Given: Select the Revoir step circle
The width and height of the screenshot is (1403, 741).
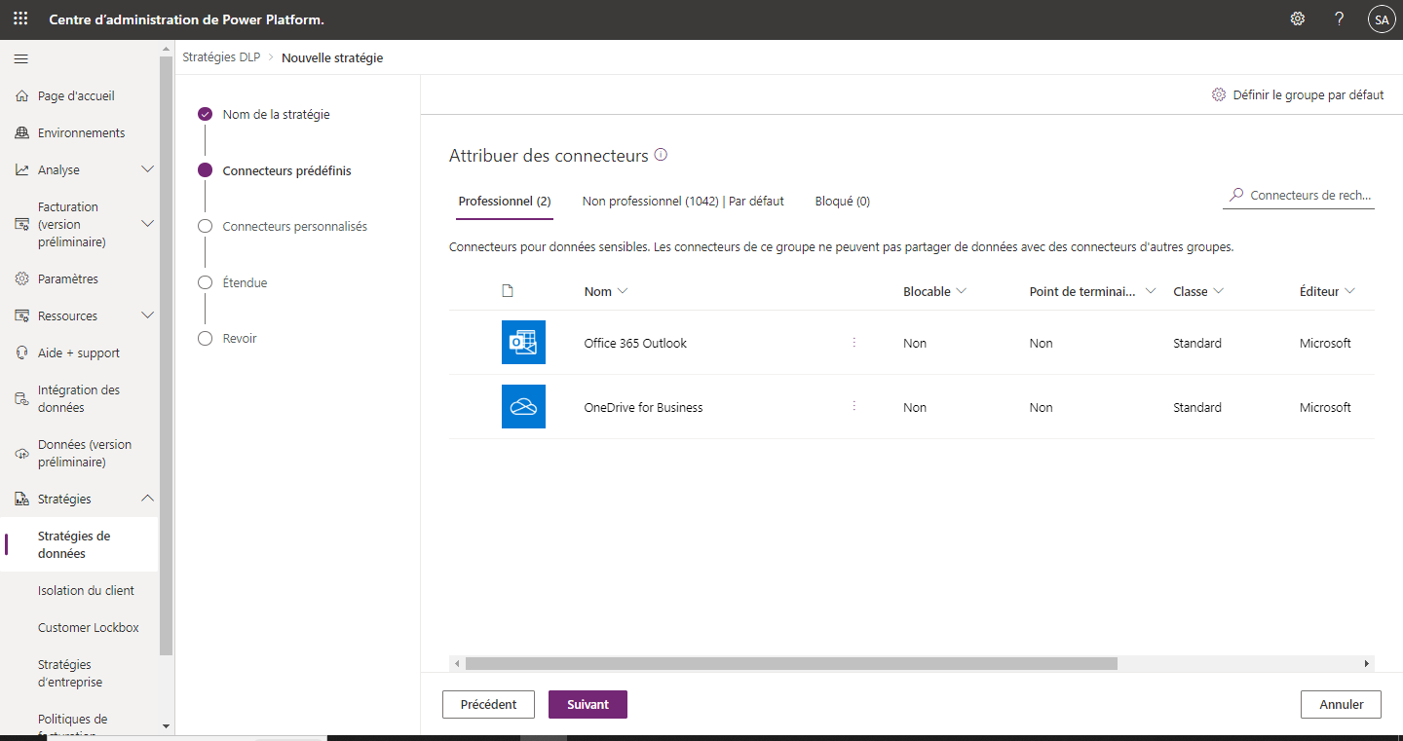Looking at the screenshot, I should (x=205, y=338).
